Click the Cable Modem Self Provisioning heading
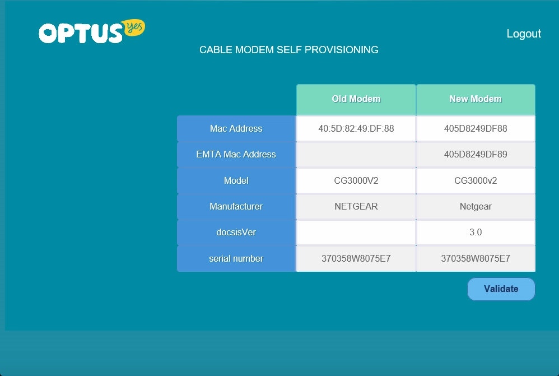Viewport: 559px width, 376px height. click(x=289, y=50)
